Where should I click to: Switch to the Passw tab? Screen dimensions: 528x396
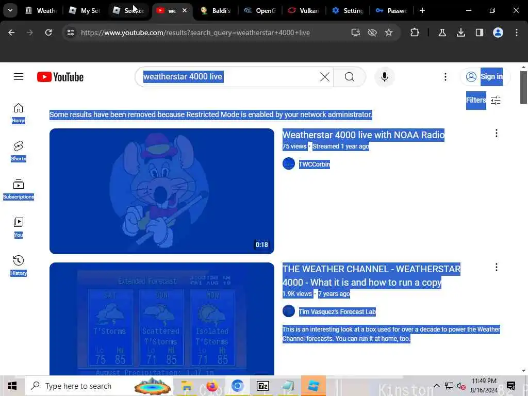(391, 10)
